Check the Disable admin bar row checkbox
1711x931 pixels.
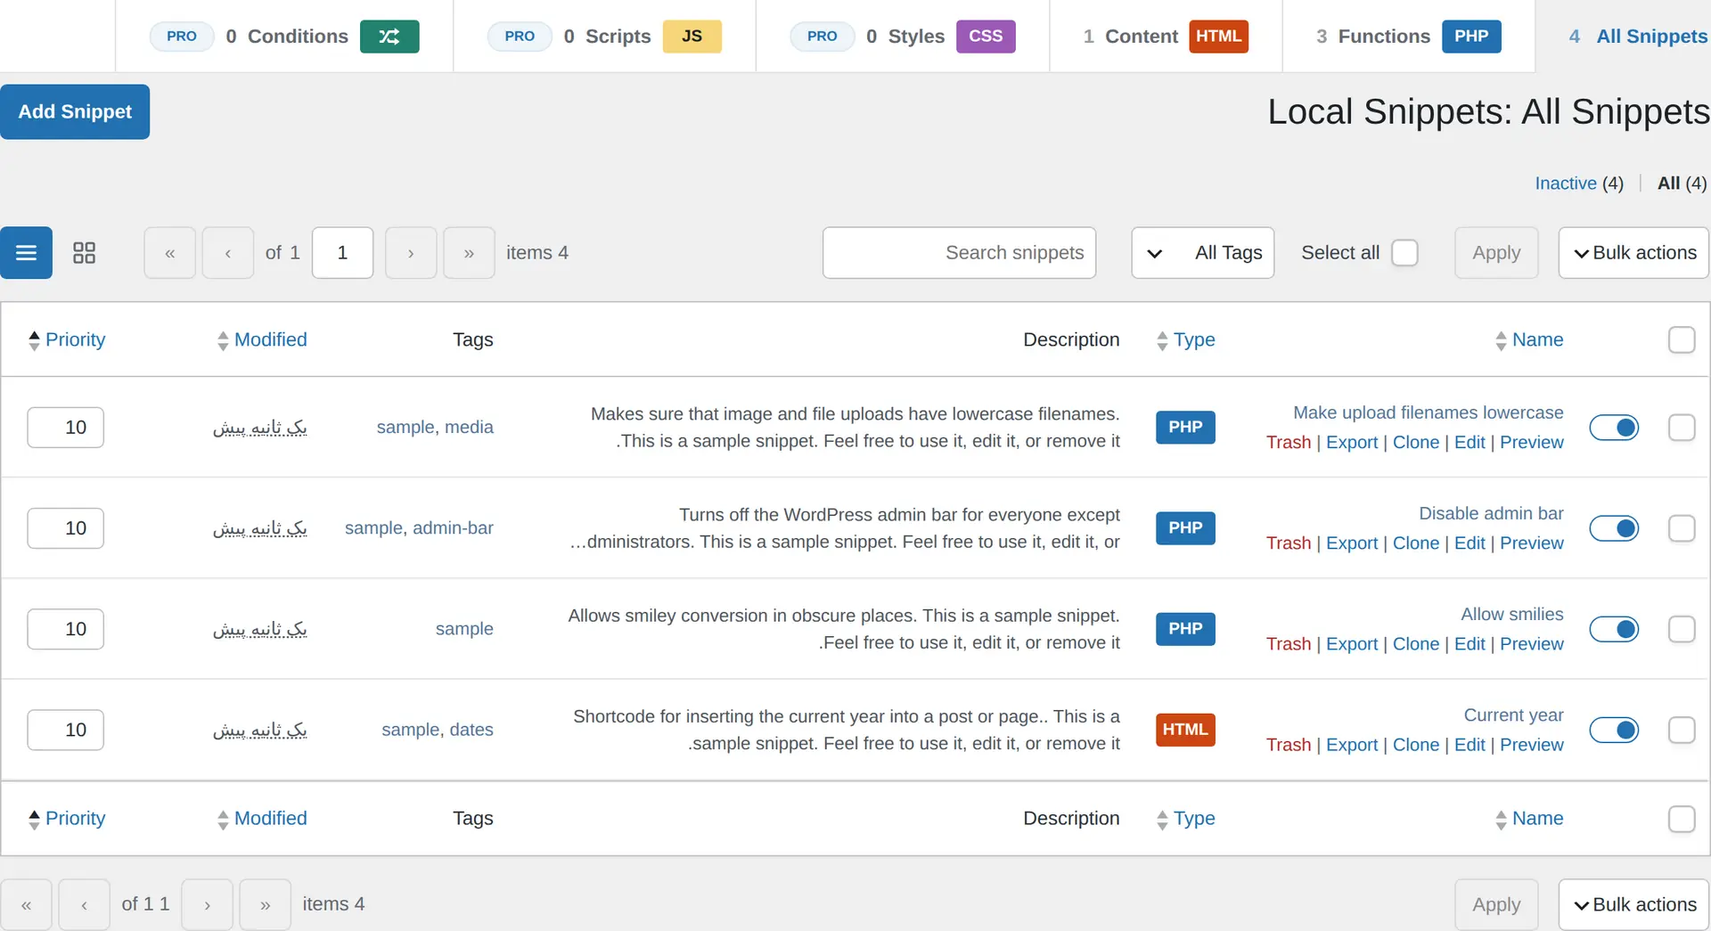(x=1682, y=528)
